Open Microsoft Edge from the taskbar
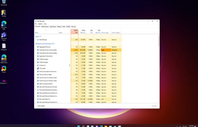The image size is (198, 127). pos(101,126)
